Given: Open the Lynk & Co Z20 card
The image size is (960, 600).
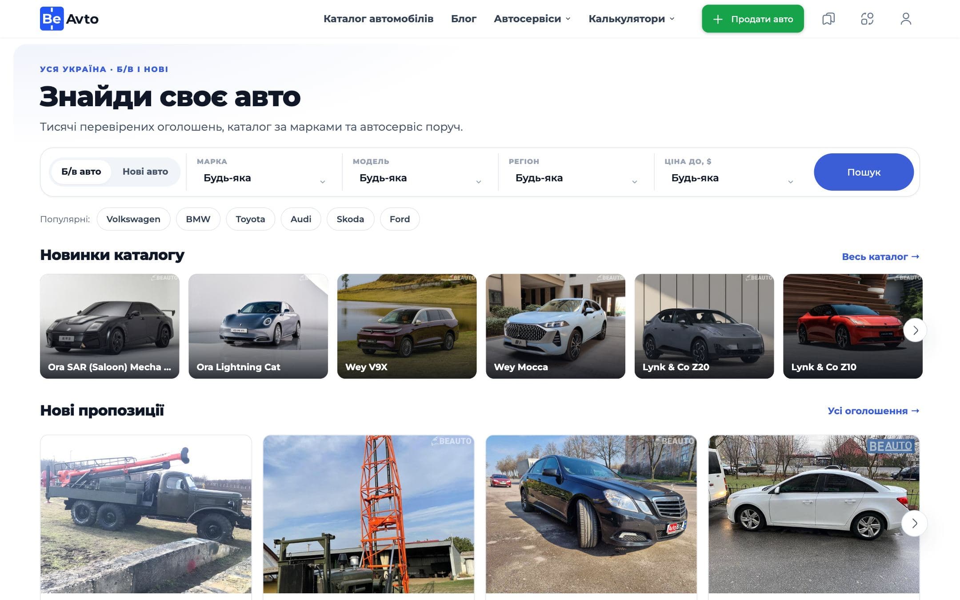Looking at the screenshot, I should [704, 326].
